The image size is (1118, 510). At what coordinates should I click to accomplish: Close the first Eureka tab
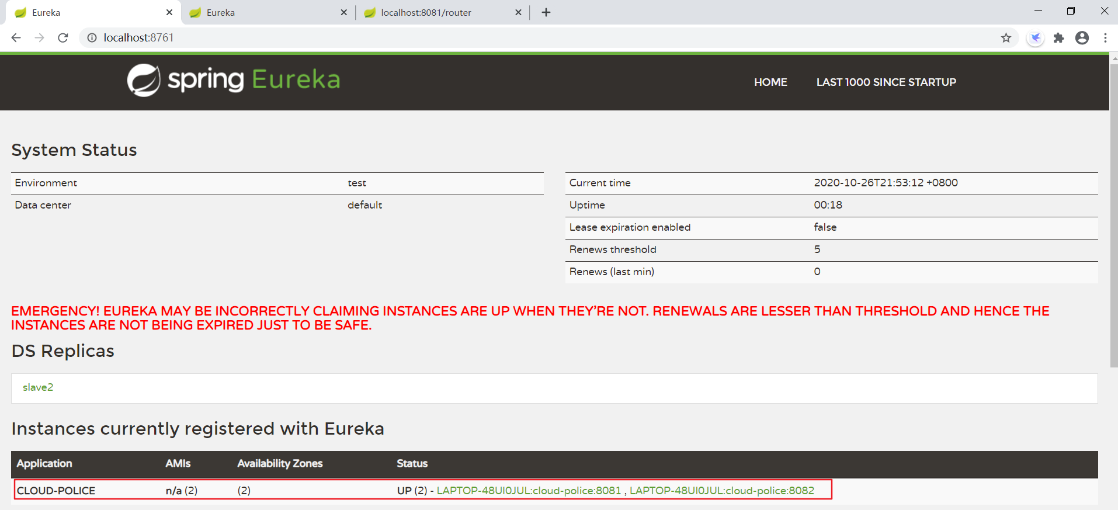tap(169, 12)
